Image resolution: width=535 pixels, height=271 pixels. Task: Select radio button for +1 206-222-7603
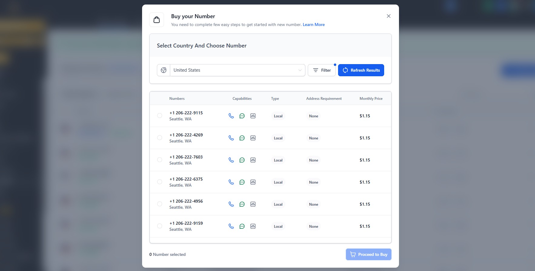[x=160, y=160]
